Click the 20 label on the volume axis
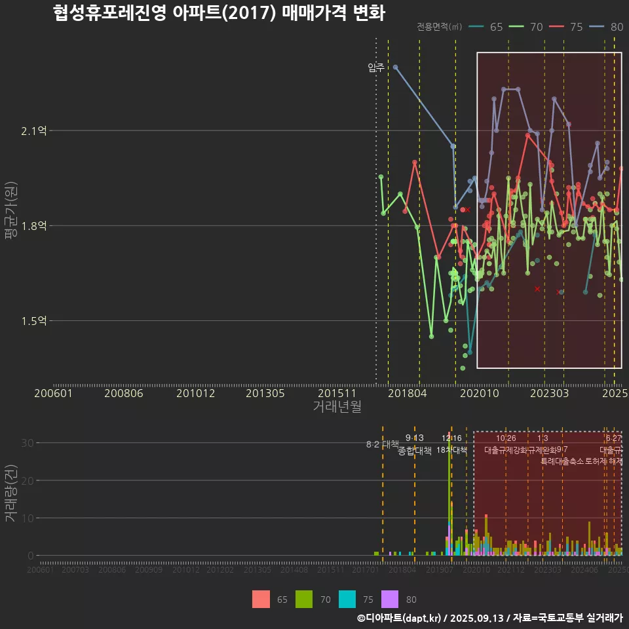 pyautogui.click(x=28, y=480)
